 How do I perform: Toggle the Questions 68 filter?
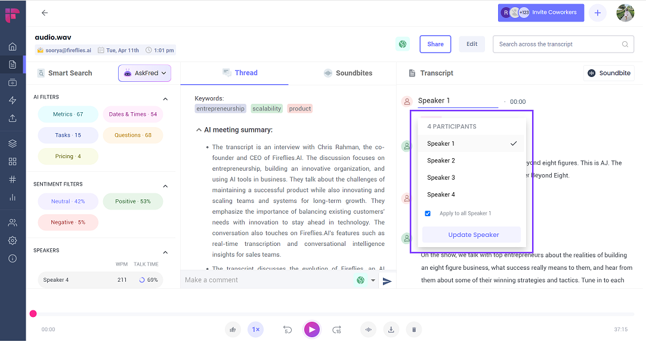[x=132, y=135]
